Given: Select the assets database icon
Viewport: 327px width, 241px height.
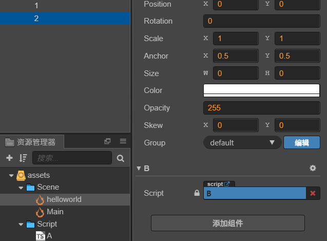Looking at the screenshot, I should pyautogui.click(x=21, y=175).
